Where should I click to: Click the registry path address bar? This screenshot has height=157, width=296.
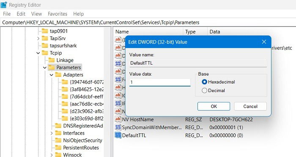pyautogui.click(x=148, y=22)
